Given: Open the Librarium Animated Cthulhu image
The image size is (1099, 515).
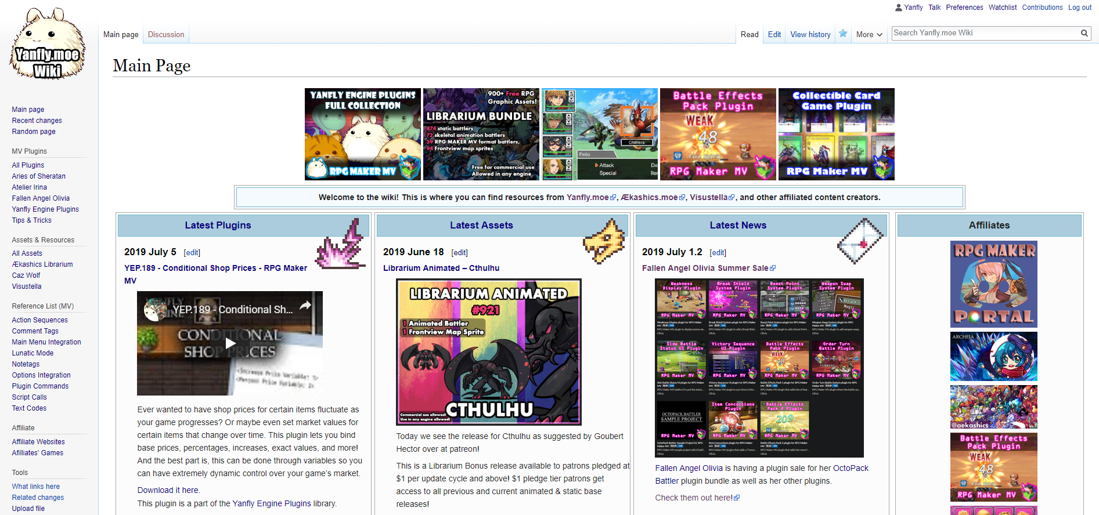Looking at the screenshot, I should pyautogui.click(x=489, y=352).
